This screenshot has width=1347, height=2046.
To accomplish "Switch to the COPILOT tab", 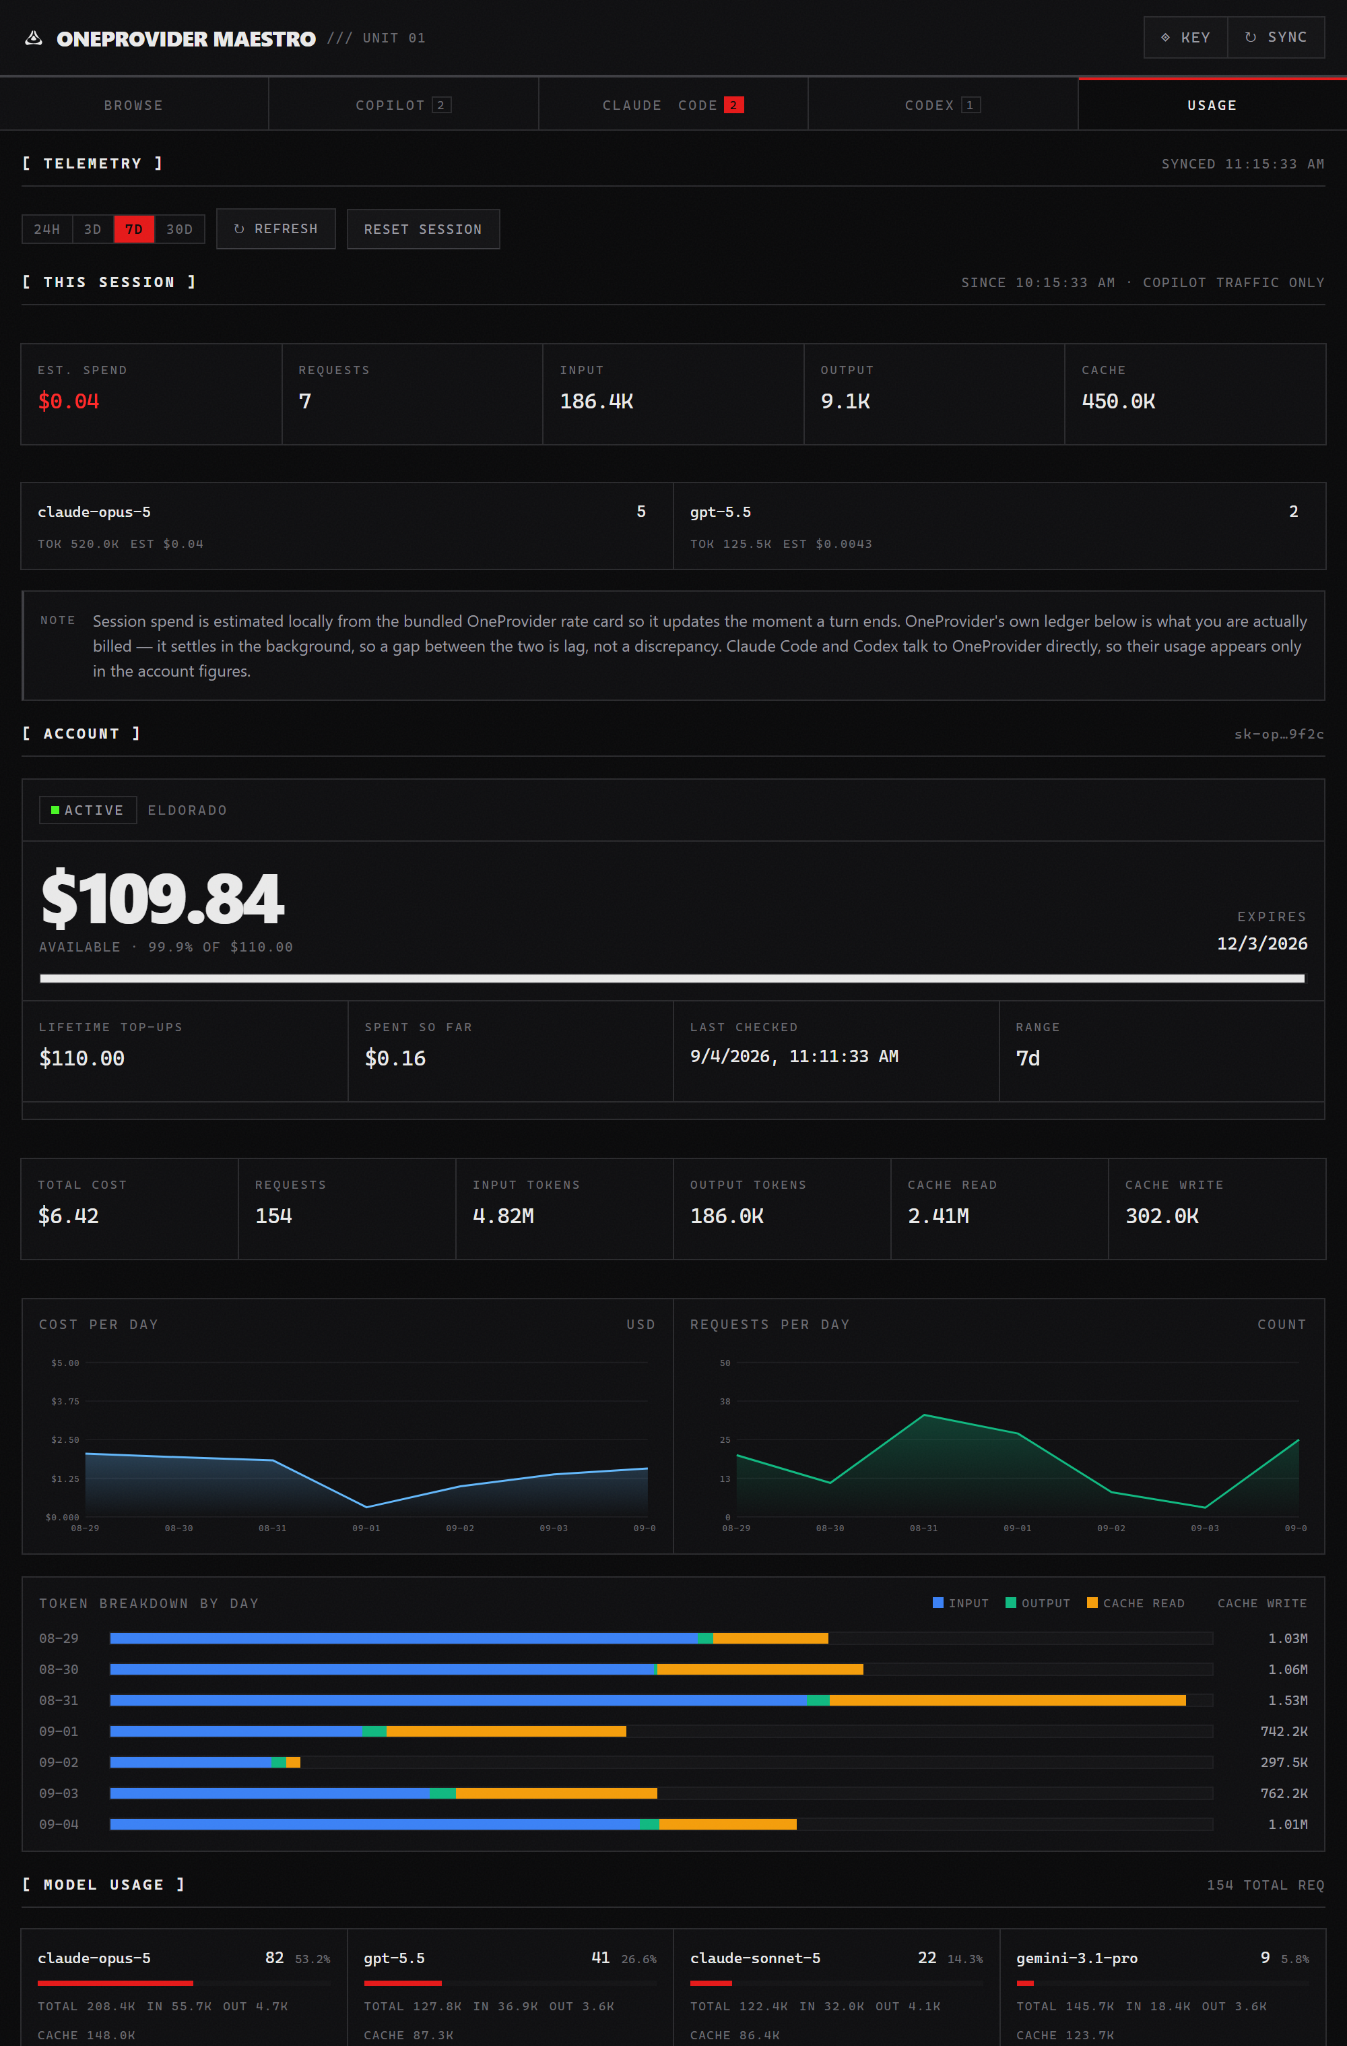I will click(403, 105).
